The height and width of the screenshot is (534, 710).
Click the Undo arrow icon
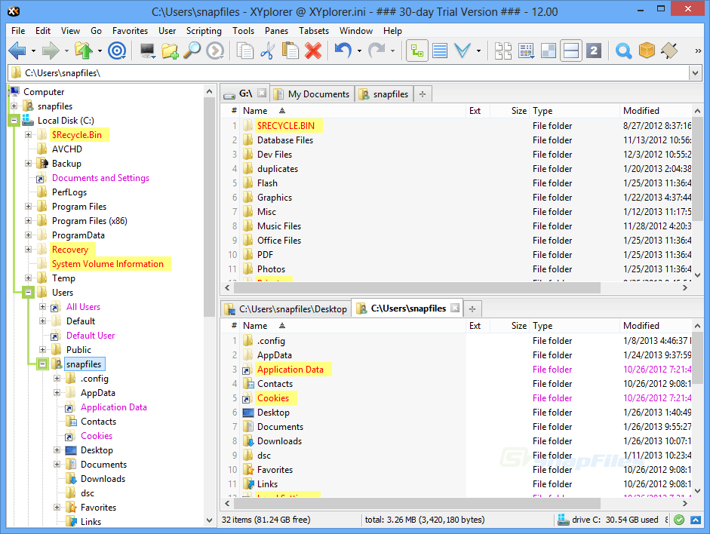(343, 51)
